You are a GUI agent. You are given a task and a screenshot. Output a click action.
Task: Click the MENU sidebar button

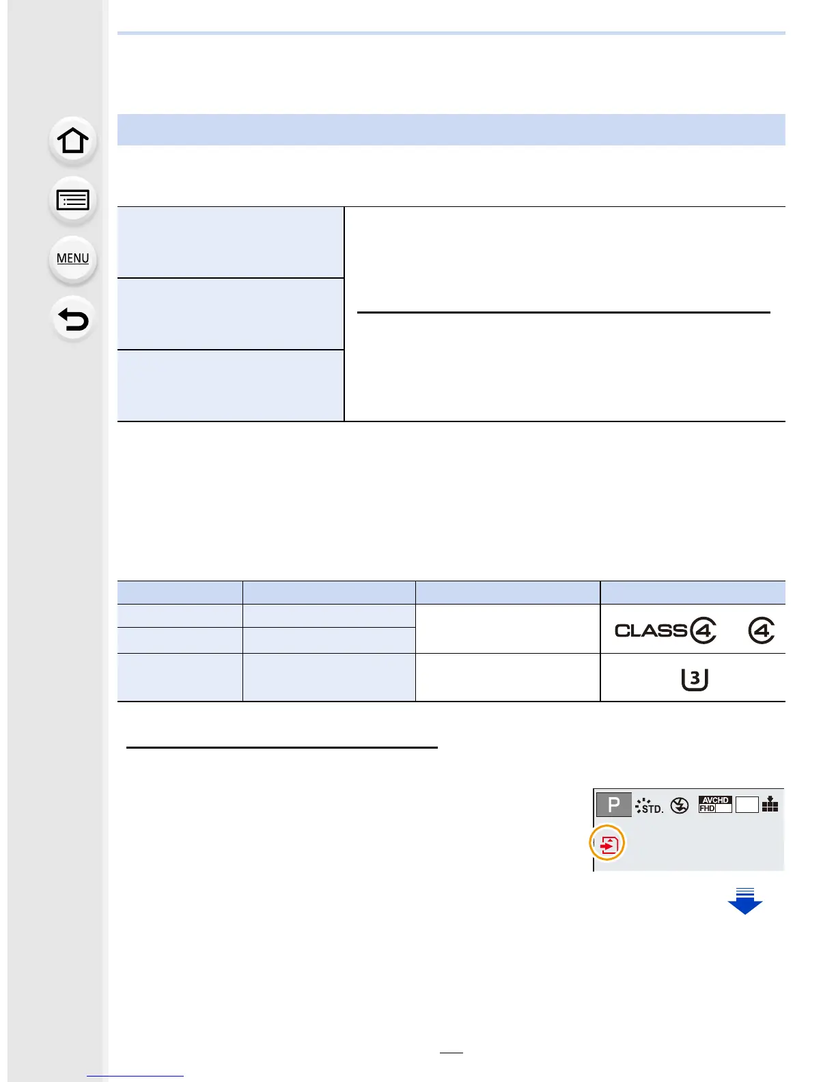72,259
